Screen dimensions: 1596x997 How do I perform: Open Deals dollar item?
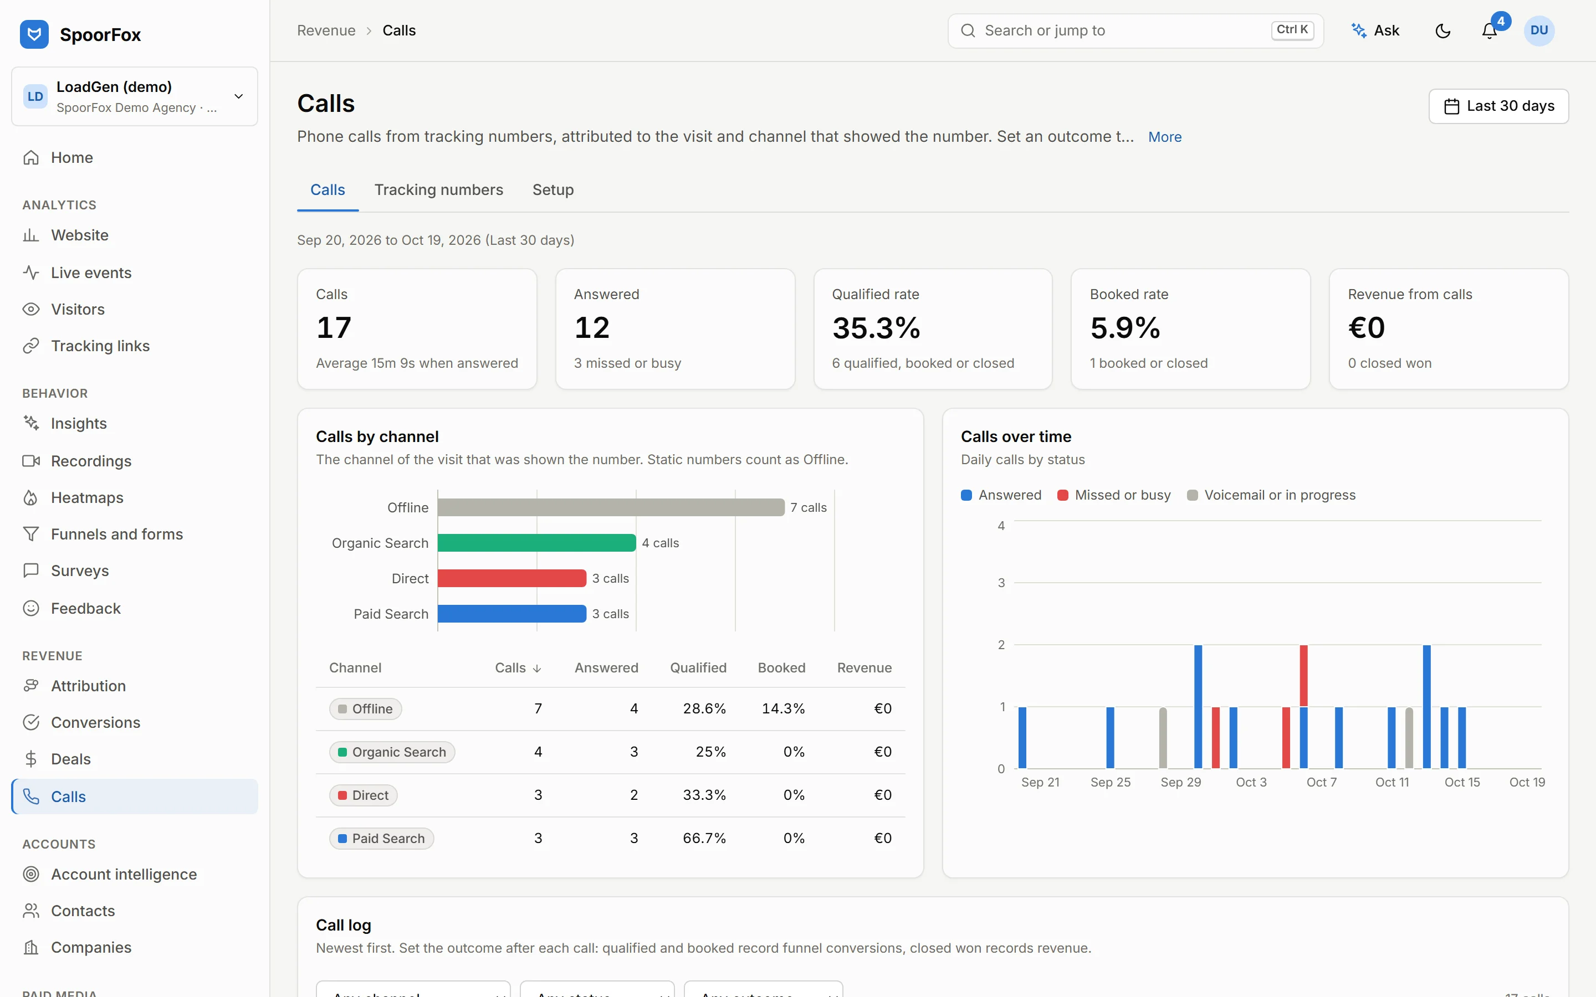135,759
